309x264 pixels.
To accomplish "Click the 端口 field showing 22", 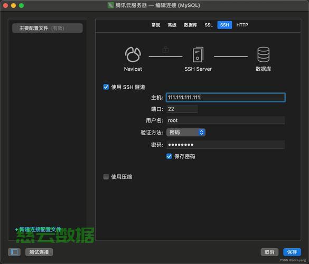I will pos(182,109).
